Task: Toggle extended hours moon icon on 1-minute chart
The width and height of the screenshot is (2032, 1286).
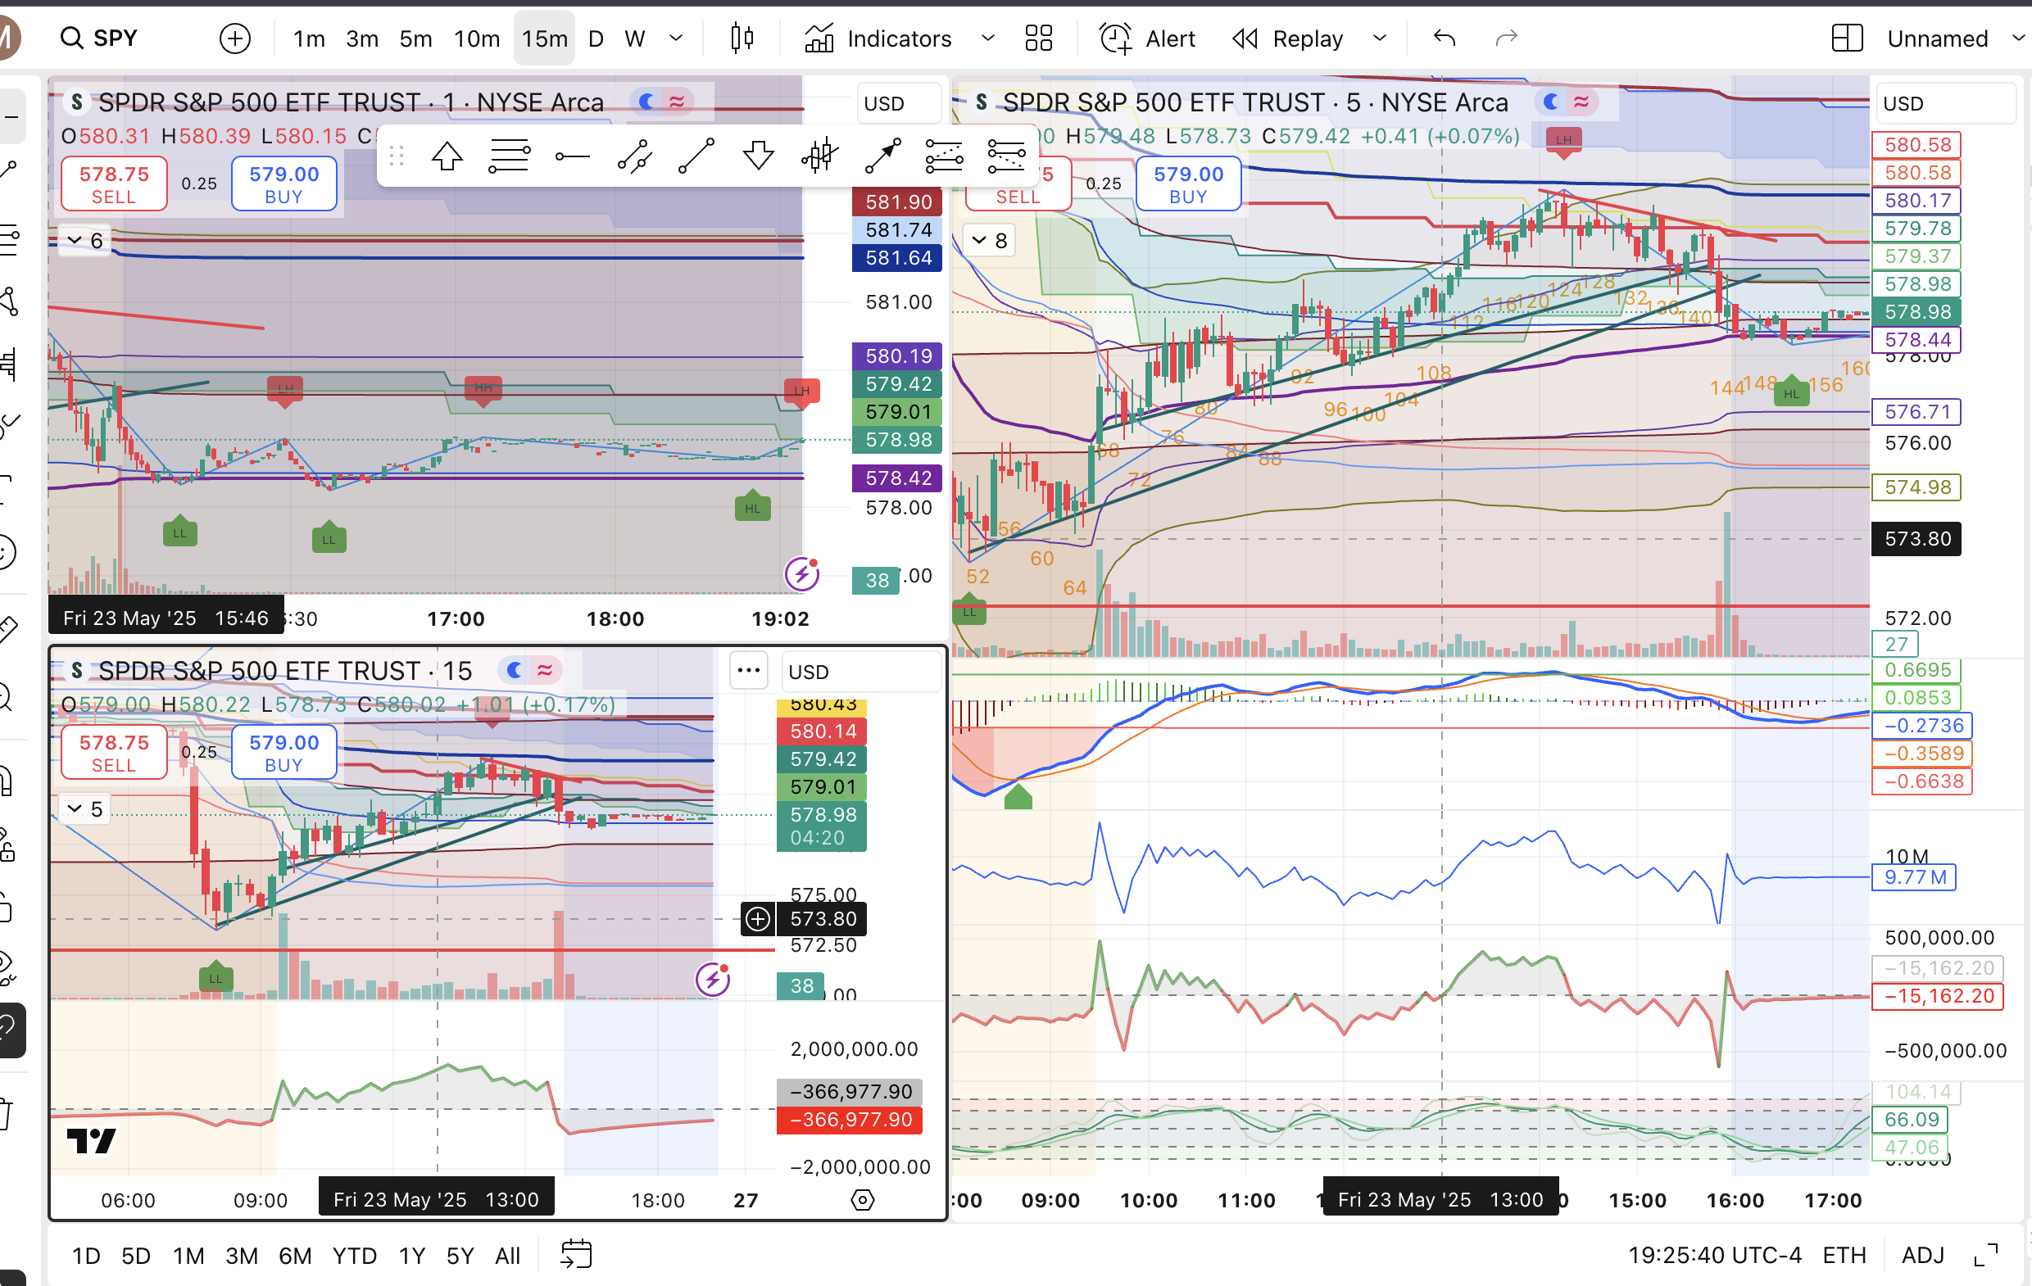Action: tap(646, 102)
